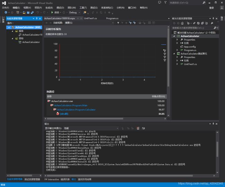Click the Undo toolbar icon

click(38, 12)
